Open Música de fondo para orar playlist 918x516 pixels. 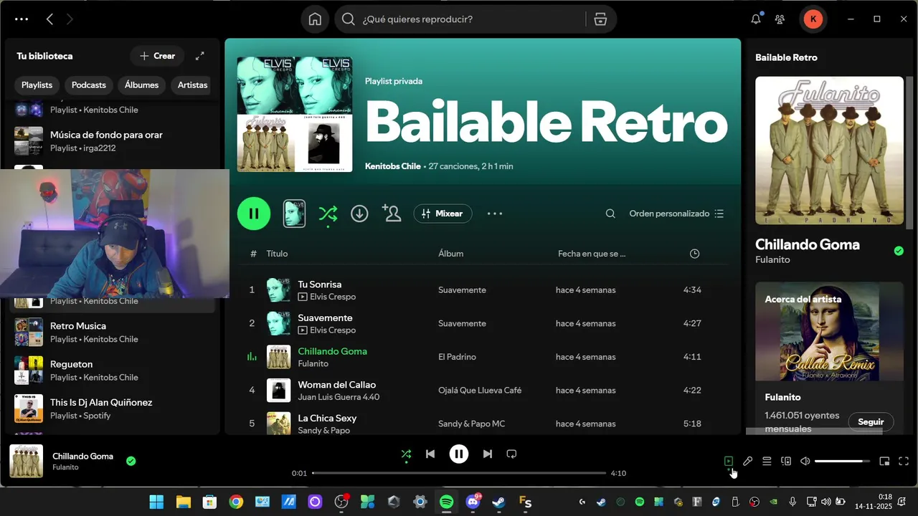point(113,141)
